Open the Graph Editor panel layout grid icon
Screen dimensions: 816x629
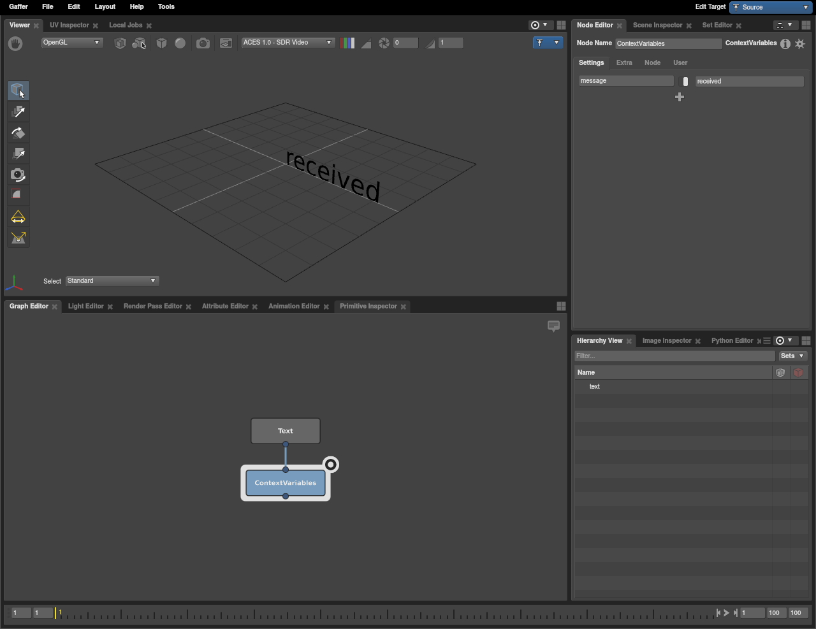561,306
